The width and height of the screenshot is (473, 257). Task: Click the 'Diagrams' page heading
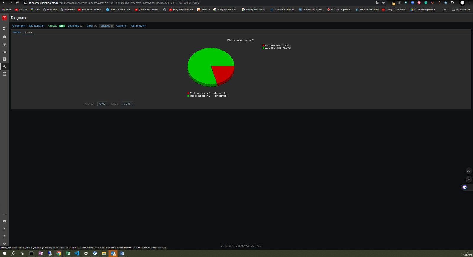click(x=19, y=18)
